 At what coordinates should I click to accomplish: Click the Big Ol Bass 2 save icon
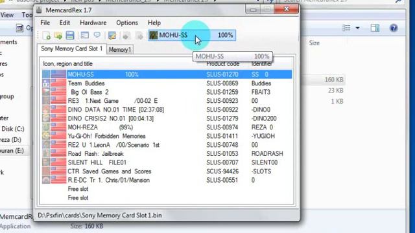(46, 92)
